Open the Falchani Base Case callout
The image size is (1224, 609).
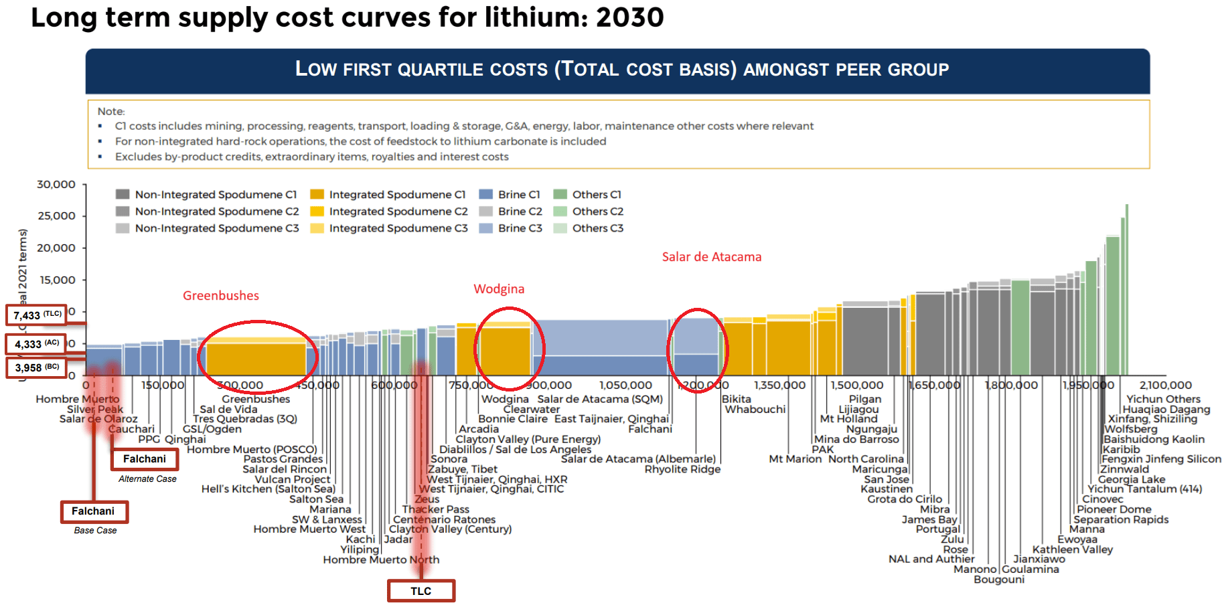point(94,512)
